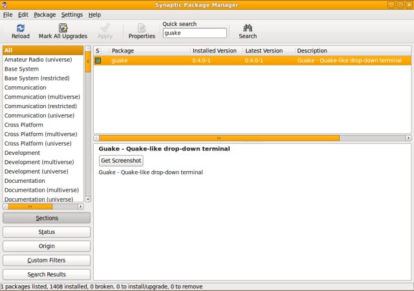The image size is (414, 291).
Task: Click in the Quick search field
Action: [195, 33]
